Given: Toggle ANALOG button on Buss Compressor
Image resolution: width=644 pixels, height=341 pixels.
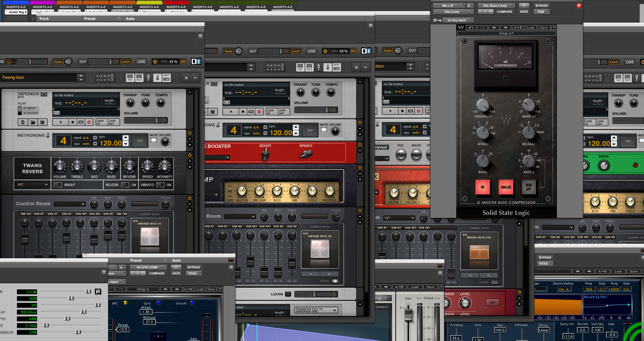Looking at the screenshot, I should (x=506, y=187).
